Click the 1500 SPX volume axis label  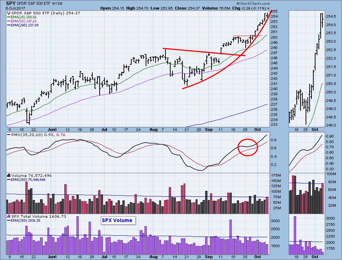[x=275, y=246]
